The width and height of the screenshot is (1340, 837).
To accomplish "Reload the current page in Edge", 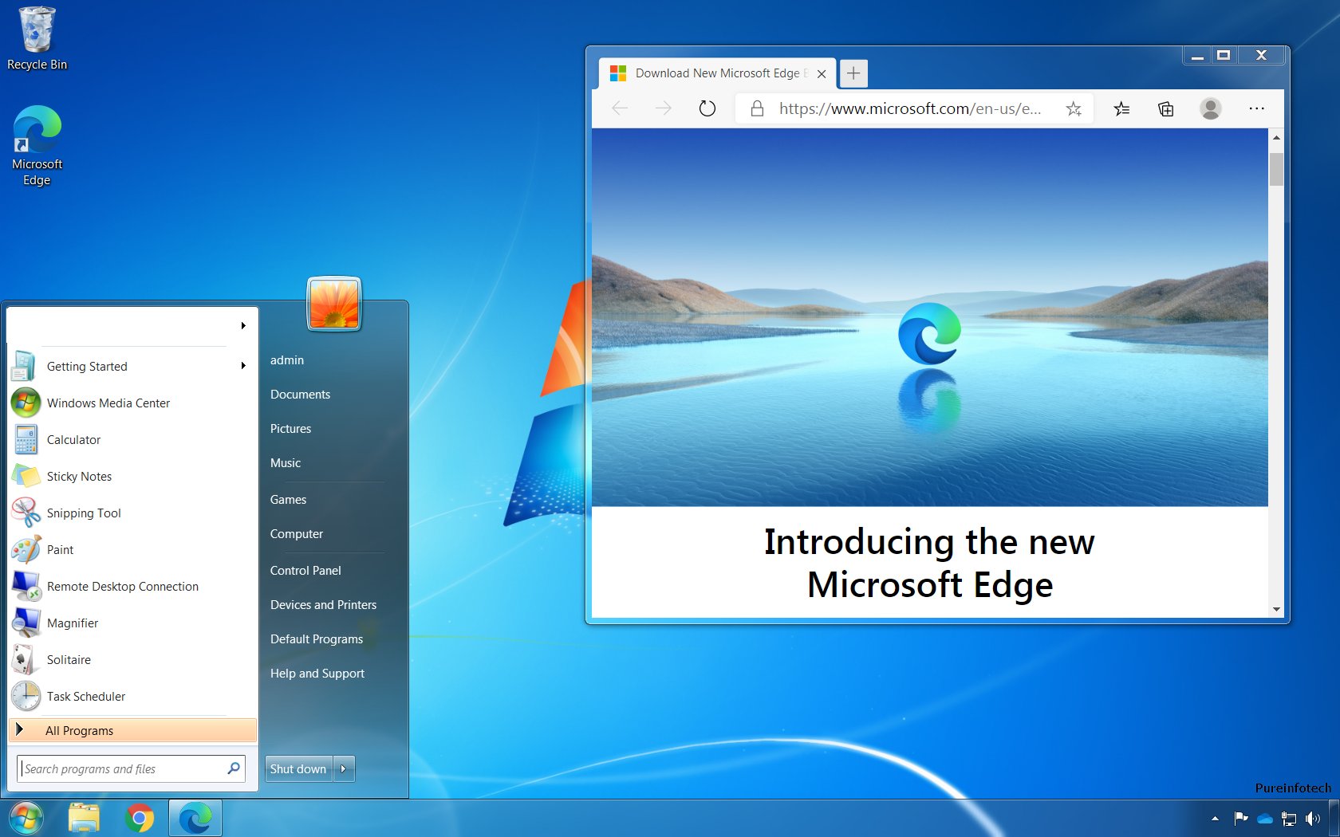I will [x=707, y=108].
